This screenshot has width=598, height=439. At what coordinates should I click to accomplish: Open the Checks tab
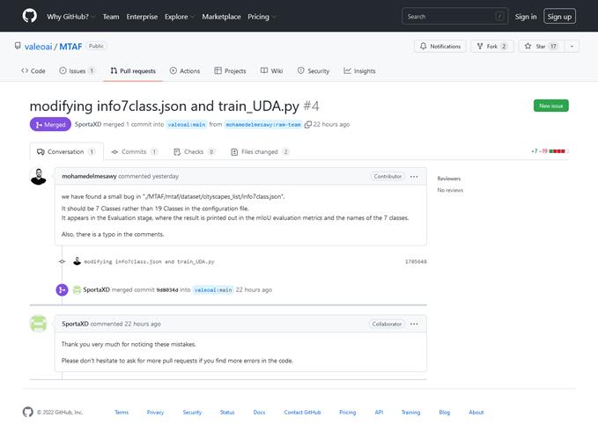point(194,151)
